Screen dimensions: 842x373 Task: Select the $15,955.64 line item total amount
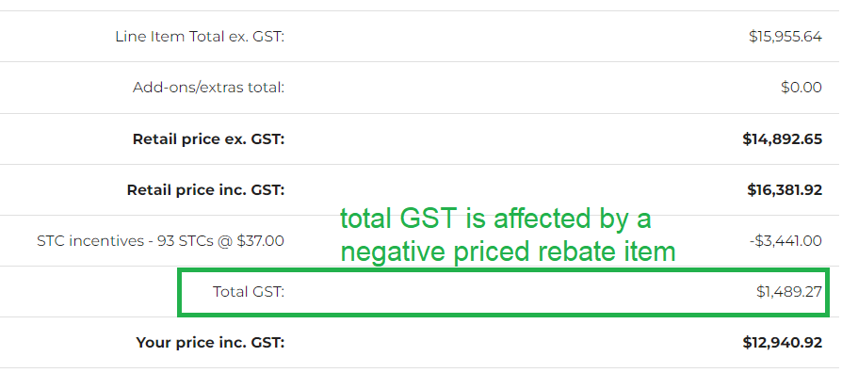pos(785,37)
